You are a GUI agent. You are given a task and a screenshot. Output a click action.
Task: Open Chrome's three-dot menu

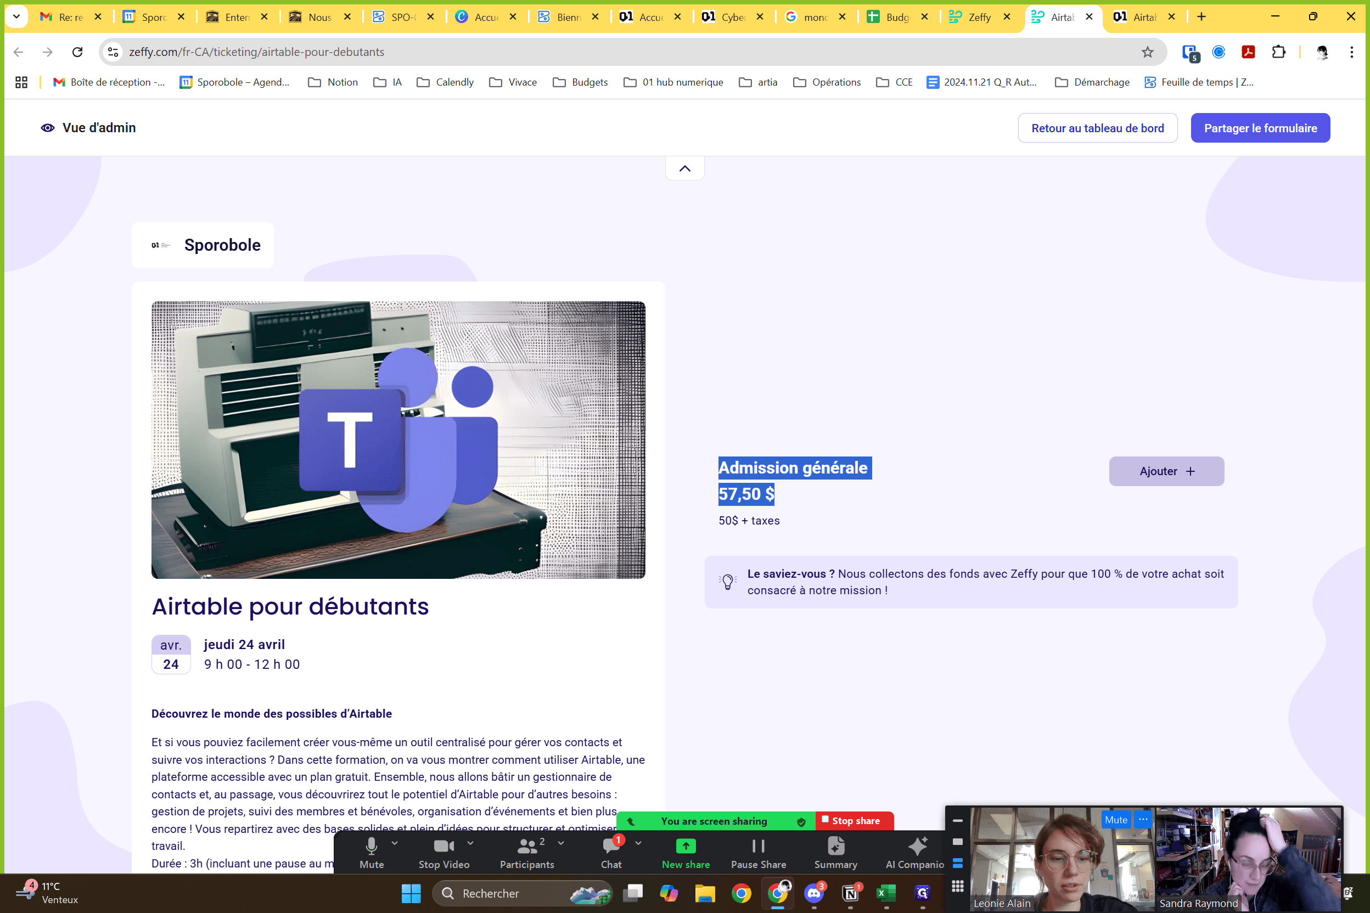coord(1351,52)
